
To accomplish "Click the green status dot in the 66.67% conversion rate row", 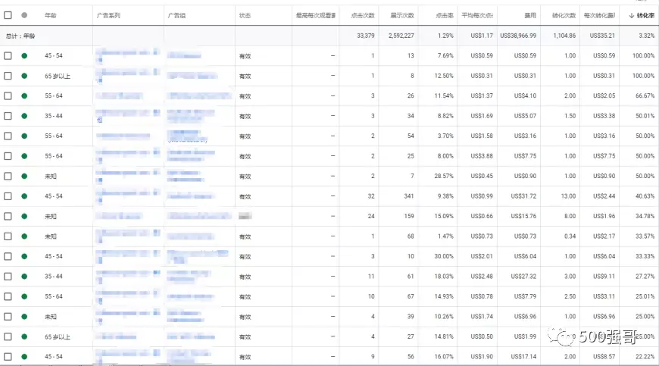I will (x=24, y=95).
